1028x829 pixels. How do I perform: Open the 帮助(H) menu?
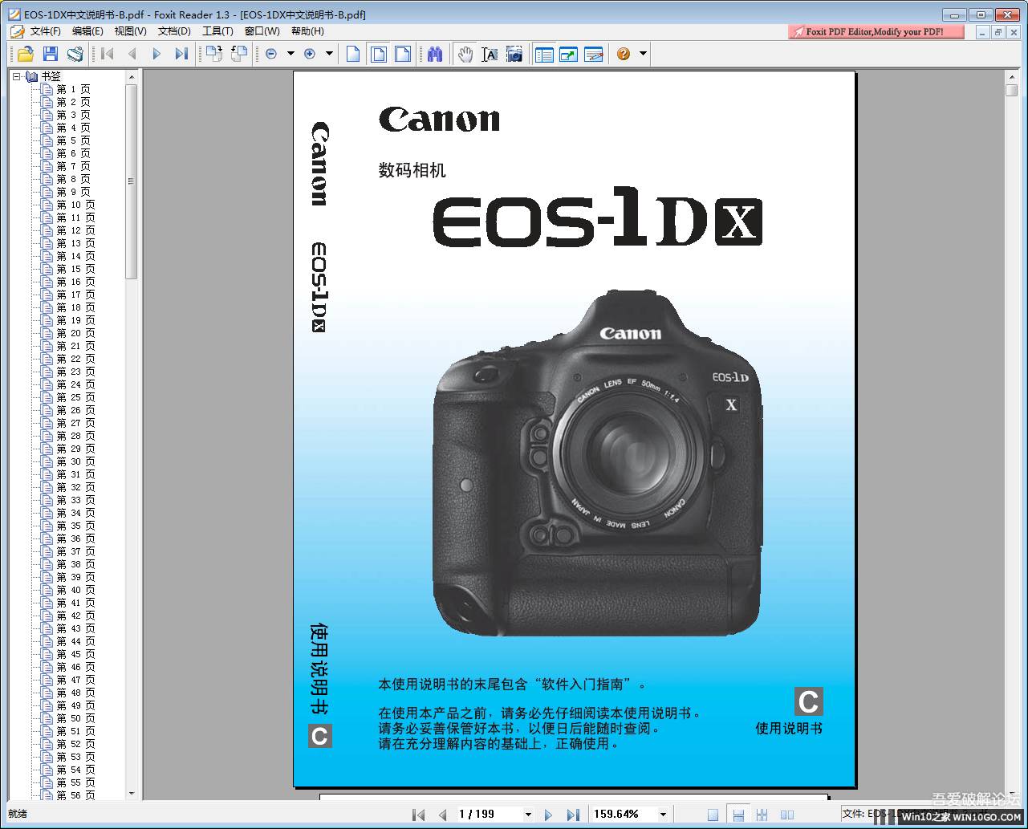[x=307, y=31]
